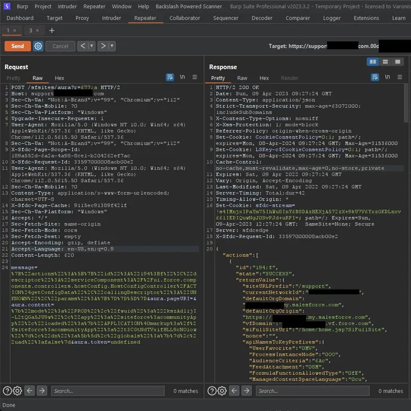Viewport: 411px width, 411px height.
Task: Switch to the Extensions tab
Action: [366, 18]
